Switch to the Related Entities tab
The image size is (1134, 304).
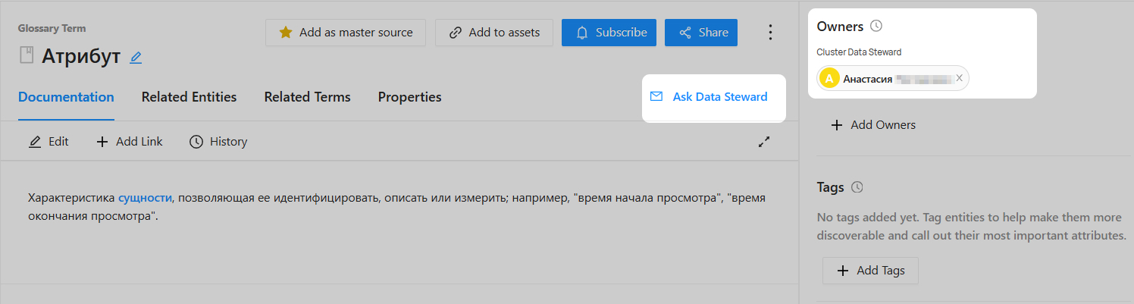pyautogui.click(x=189, y=97)
